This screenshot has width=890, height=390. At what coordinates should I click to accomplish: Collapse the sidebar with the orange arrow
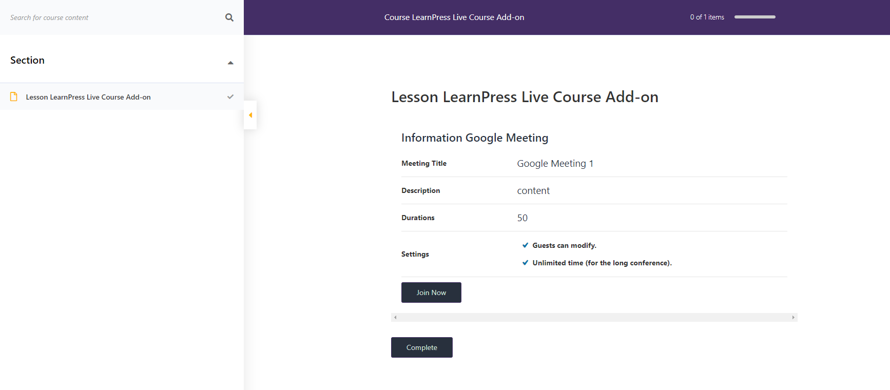tap(250, 115)
